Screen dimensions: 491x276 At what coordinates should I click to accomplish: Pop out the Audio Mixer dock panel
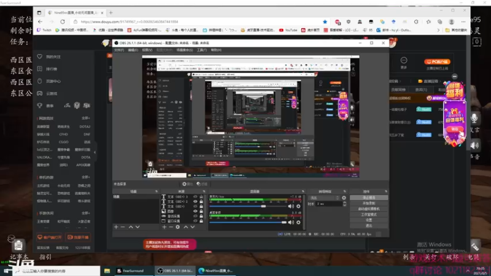click(303, 191)
